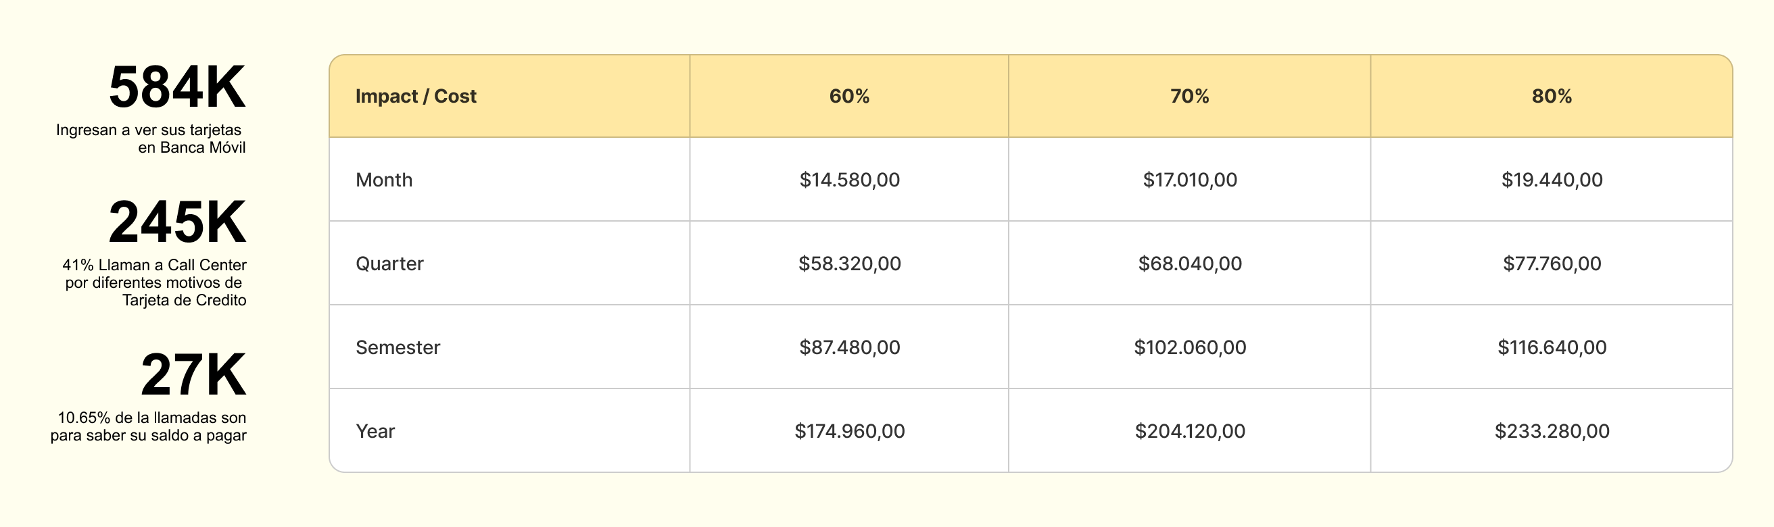Screen dimensions: 1774x527
Task: Select the $19.440,00 cell
Action: [1552, 180]
